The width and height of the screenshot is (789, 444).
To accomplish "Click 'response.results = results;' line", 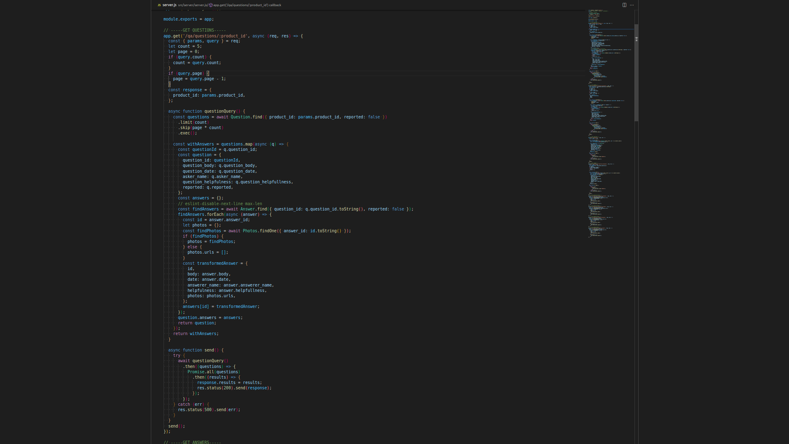I will tap(229, 382).
